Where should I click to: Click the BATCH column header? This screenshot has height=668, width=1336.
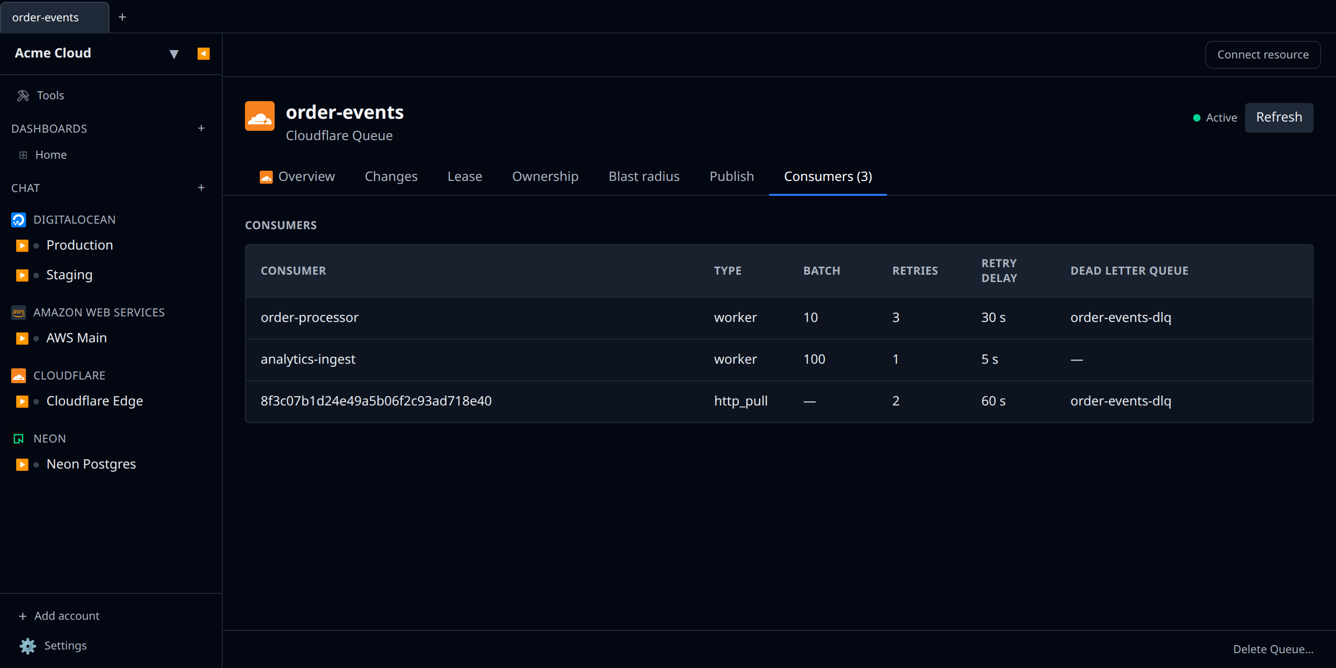(822, 271)
